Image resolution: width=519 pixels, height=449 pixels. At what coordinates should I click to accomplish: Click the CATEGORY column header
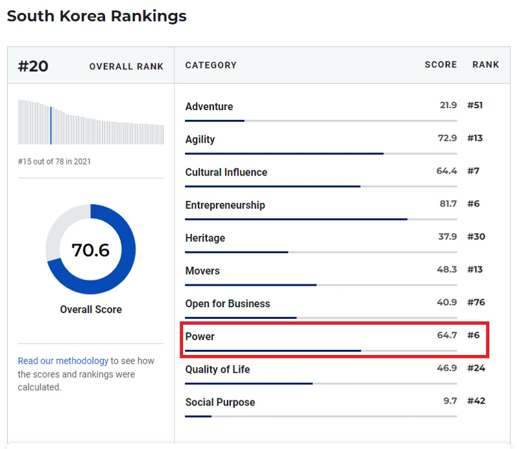coord(211,65)
